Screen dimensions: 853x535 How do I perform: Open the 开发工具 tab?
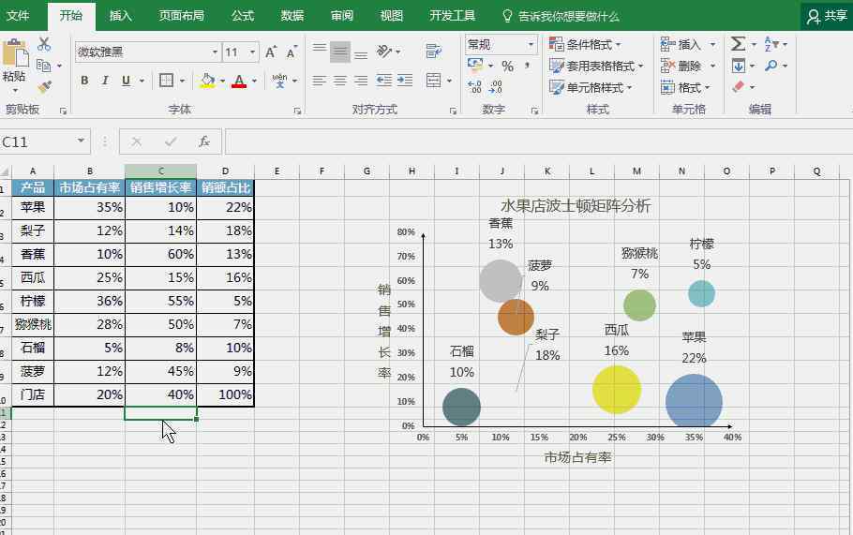click(452, 15)
